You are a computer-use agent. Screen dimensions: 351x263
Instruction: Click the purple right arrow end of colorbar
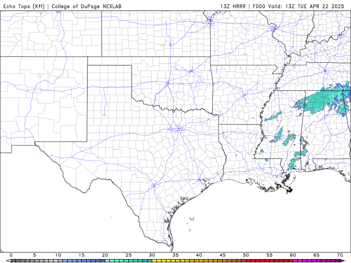pos(342,260)
